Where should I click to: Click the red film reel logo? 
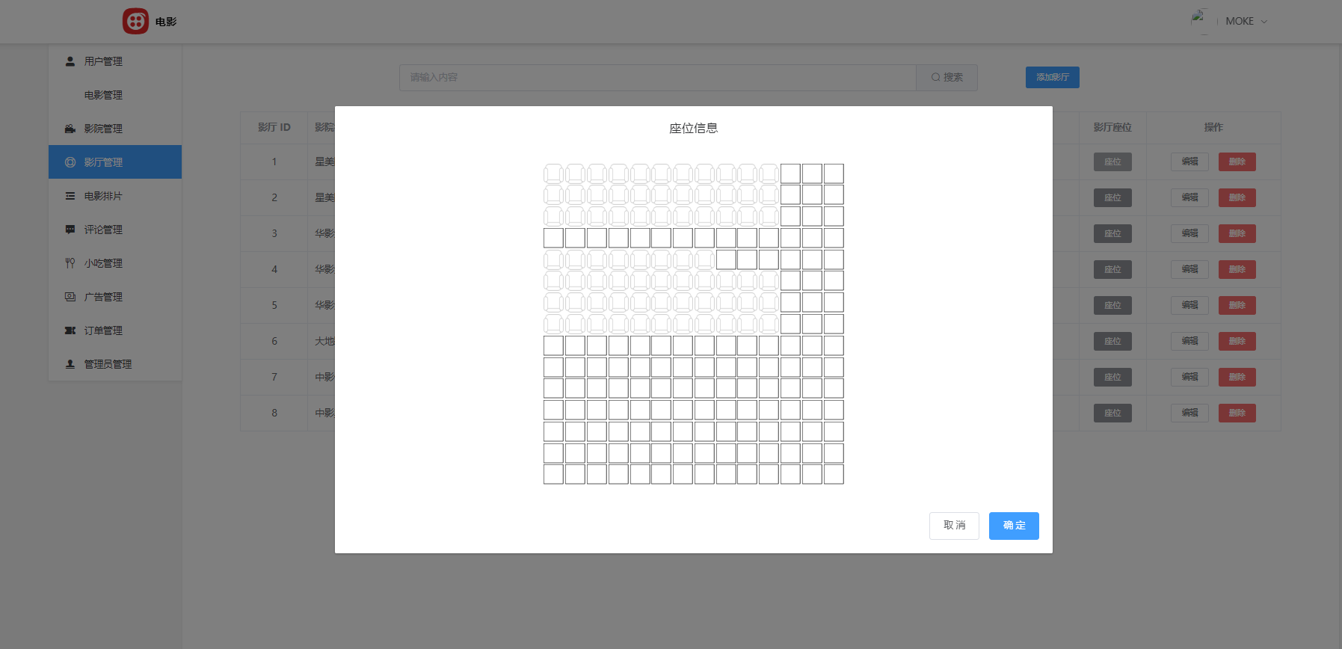135,21
